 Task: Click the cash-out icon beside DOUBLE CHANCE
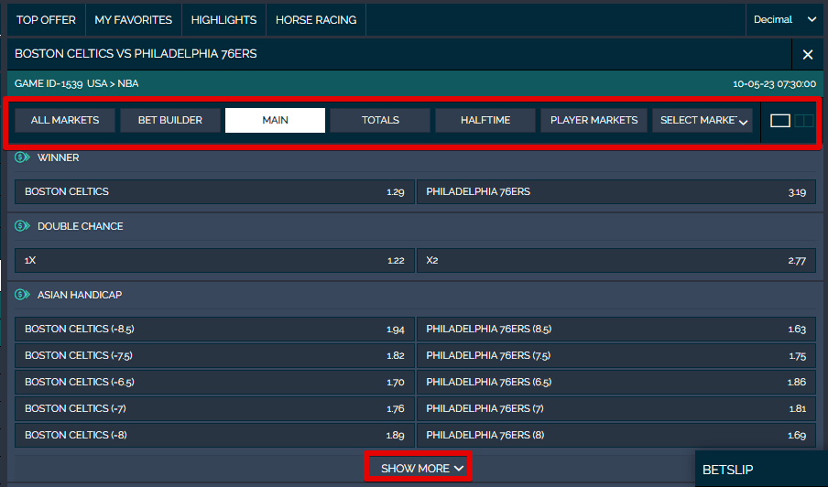click(x=22, y=226)
